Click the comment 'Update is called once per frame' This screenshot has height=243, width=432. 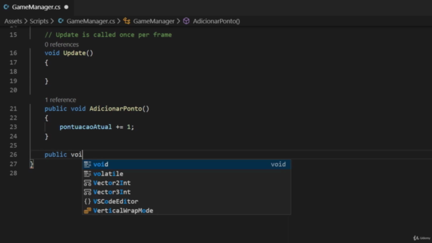coord(114,34)
